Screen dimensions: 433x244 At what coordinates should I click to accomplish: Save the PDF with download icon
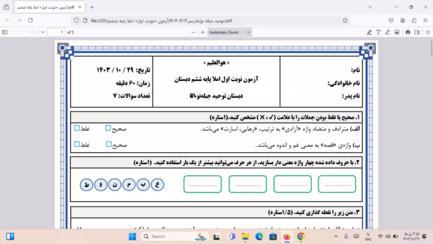418,32
